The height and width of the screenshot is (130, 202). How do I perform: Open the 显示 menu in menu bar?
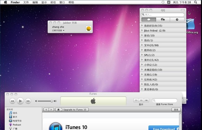click(x=44, y=2)
